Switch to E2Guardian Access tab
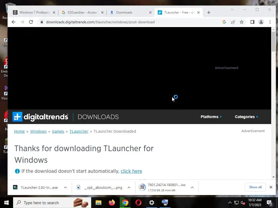 tap(83, 12)
